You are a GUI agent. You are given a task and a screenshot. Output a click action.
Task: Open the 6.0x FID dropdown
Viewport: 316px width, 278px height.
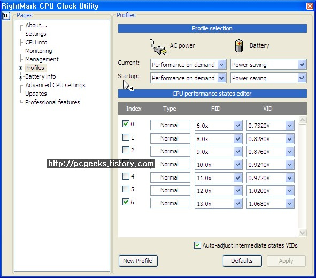[237, 126]
